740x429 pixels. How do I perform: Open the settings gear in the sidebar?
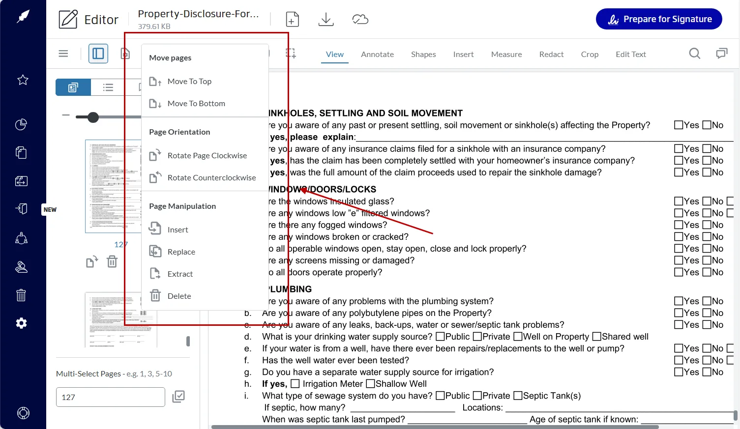coord(21,323)
